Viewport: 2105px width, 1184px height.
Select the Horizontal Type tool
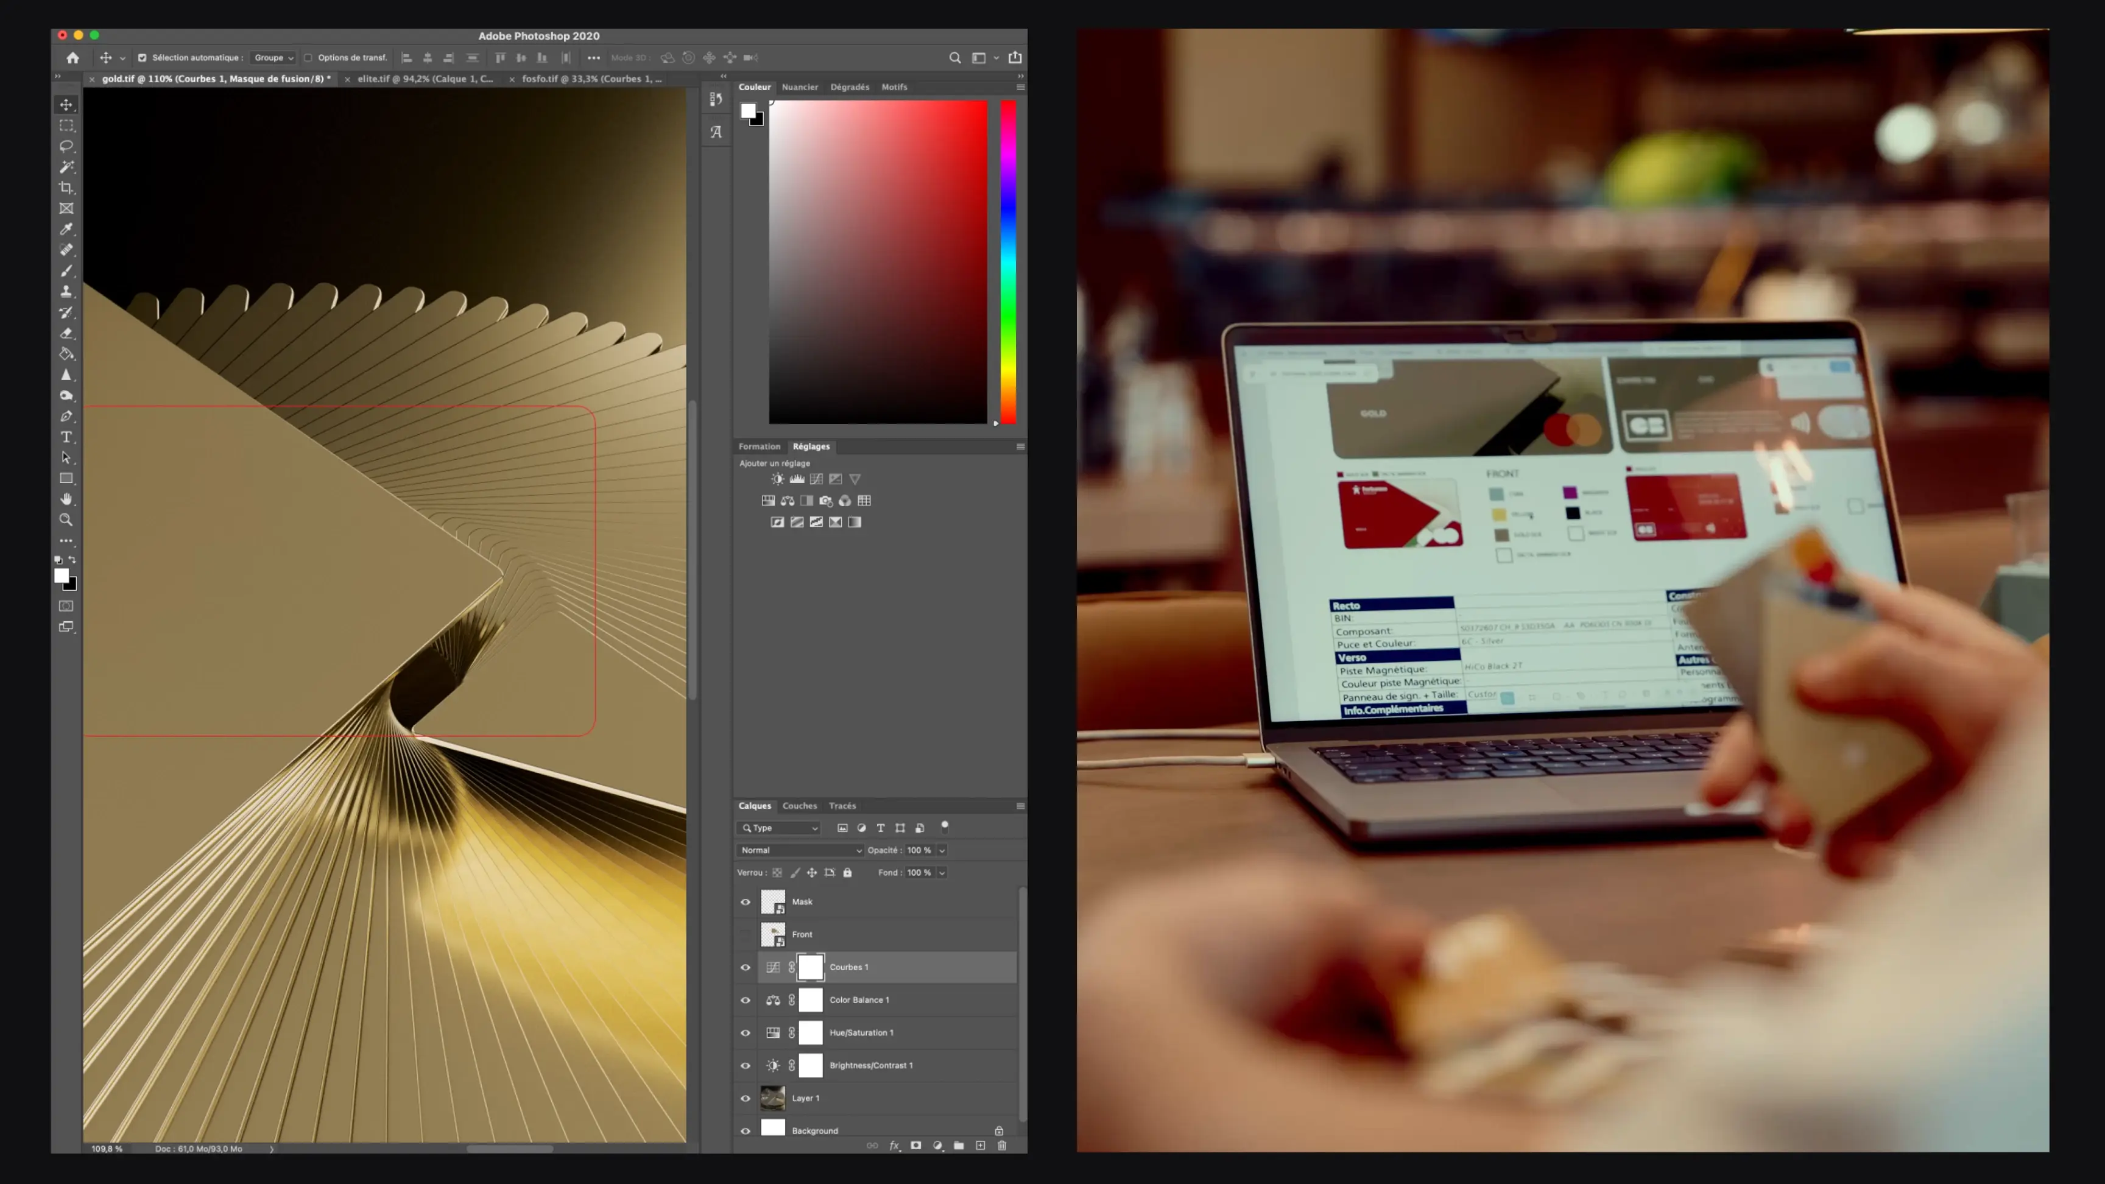tap(66, 437)
